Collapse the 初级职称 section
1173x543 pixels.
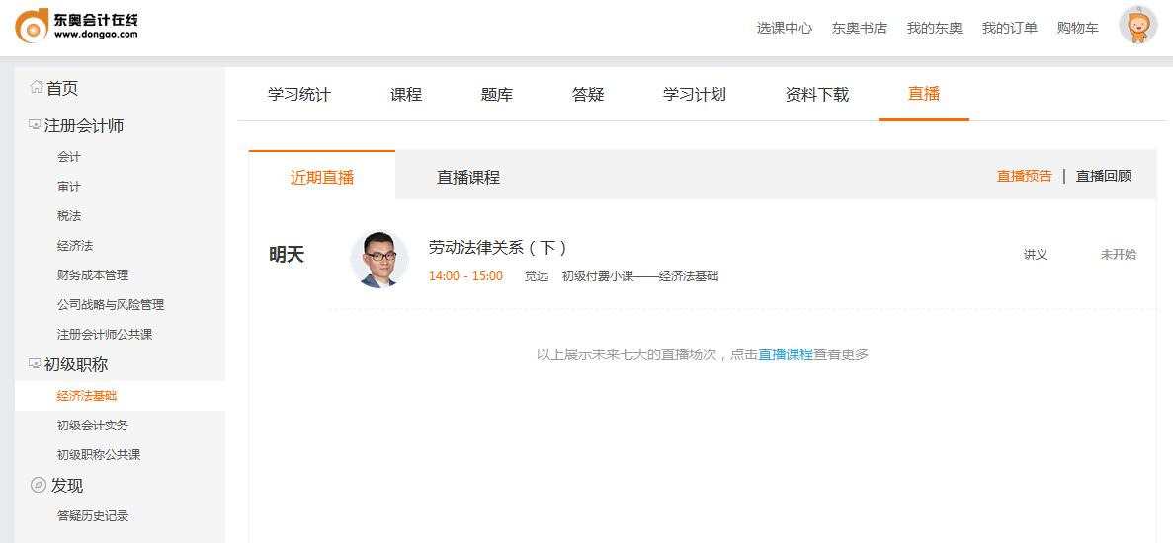point(36,364)
